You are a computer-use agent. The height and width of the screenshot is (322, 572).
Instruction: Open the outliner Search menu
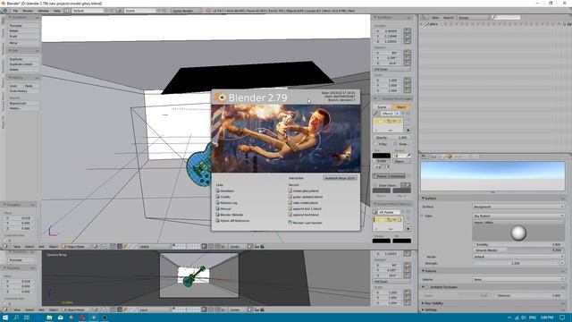(x=448, y=18)
